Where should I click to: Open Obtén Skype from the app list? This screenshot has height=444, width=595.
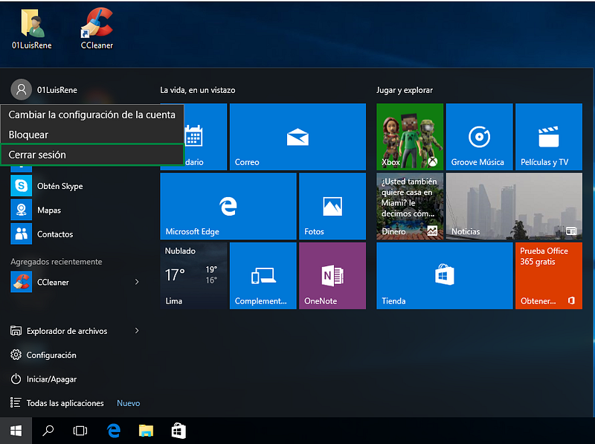click(76, 186)
